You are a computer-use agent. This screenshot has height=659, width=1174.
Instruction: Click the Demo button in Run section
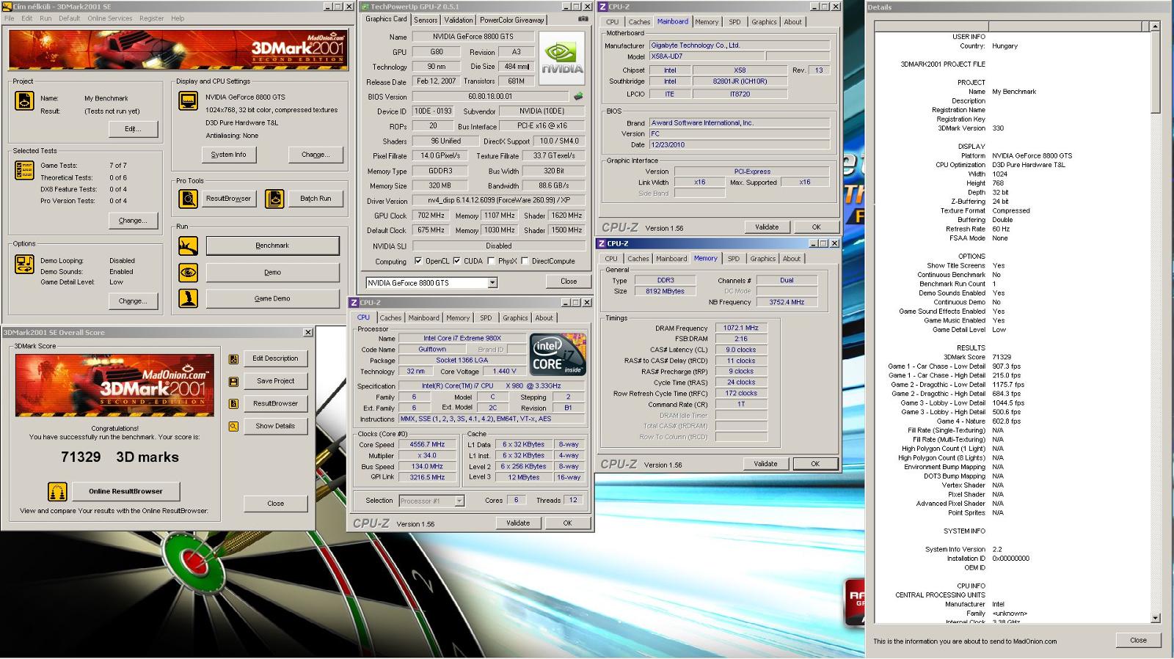272,272
